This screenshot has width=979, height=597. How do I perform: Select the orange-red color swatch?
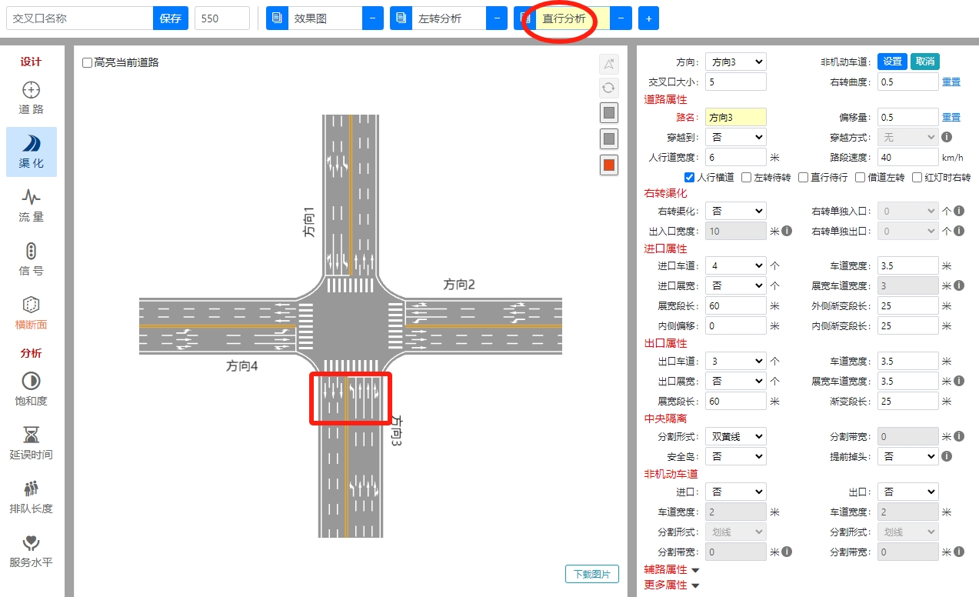(x=609, y=165)
